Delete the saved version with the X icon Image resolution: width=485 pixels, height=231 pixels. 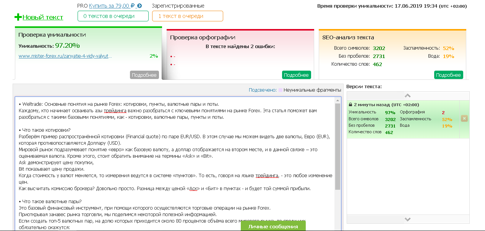464,118
